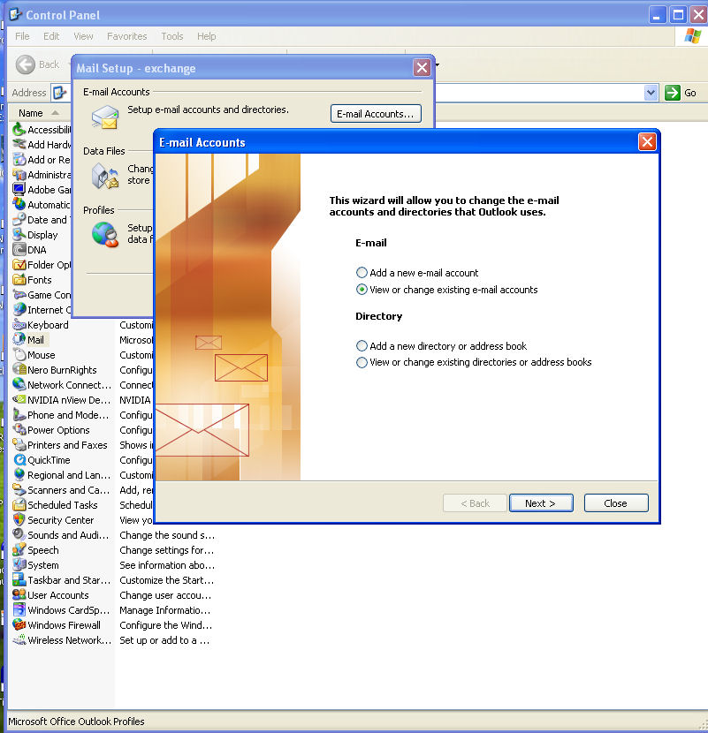Screen dimensions: 708x733
Task: Select the Printers and Faxes icon
Action: point(19,444)
